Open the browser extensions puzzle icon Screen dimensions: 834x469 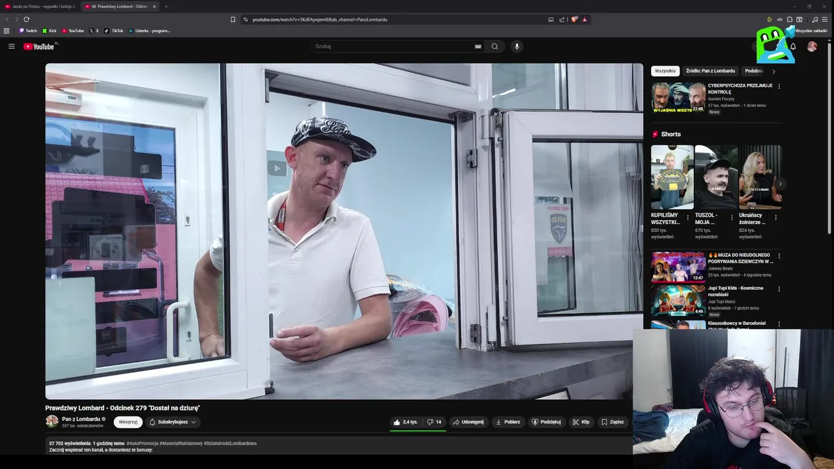(790, 20)
